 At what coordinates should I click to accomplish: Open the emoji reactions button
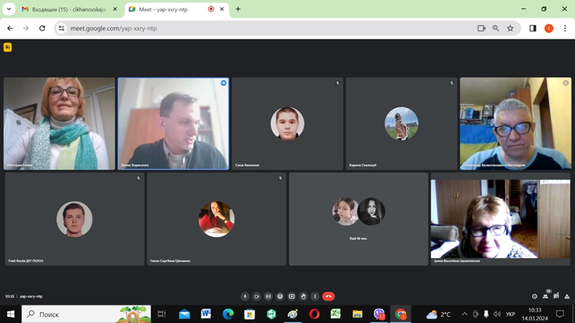(x=280, y=296)
